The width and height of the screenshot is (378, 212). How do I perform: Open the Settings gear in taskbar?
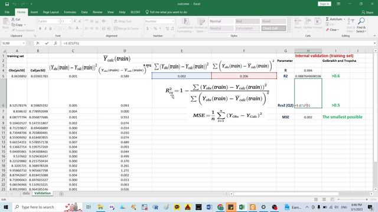click(263, 207)
